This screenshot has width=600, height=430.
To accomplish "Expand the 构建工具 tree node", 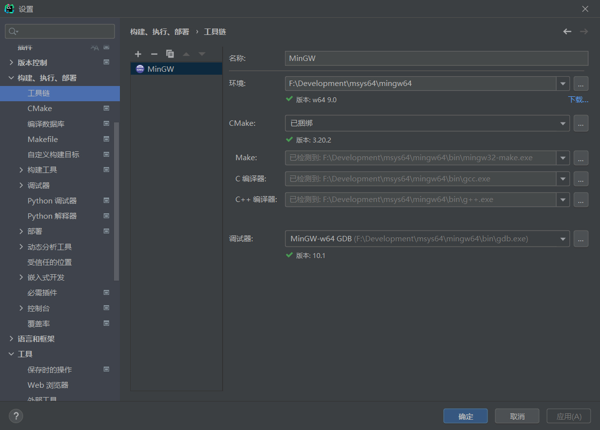I will (x=21, y=170).
